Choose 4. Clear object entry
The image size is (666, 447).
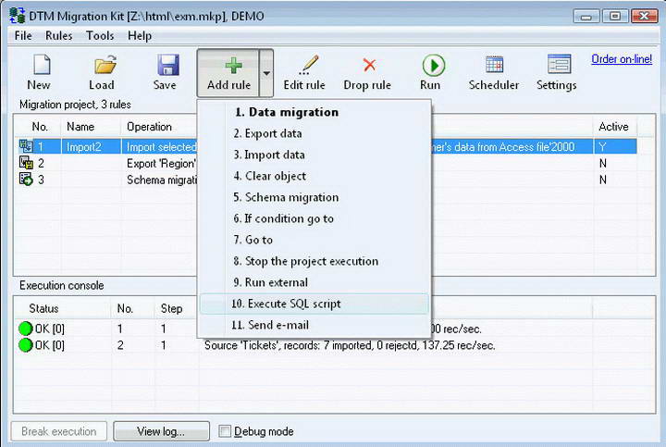click(x=314, y=176)
